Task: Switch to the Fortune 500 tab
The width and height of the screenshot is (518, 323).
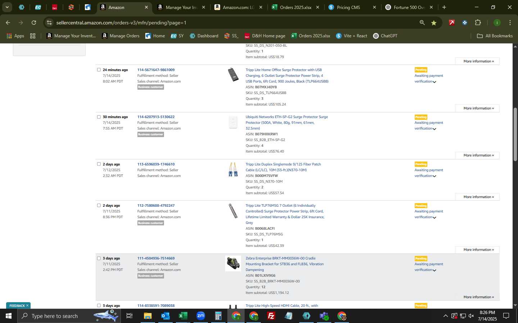Action: (409, 7)
